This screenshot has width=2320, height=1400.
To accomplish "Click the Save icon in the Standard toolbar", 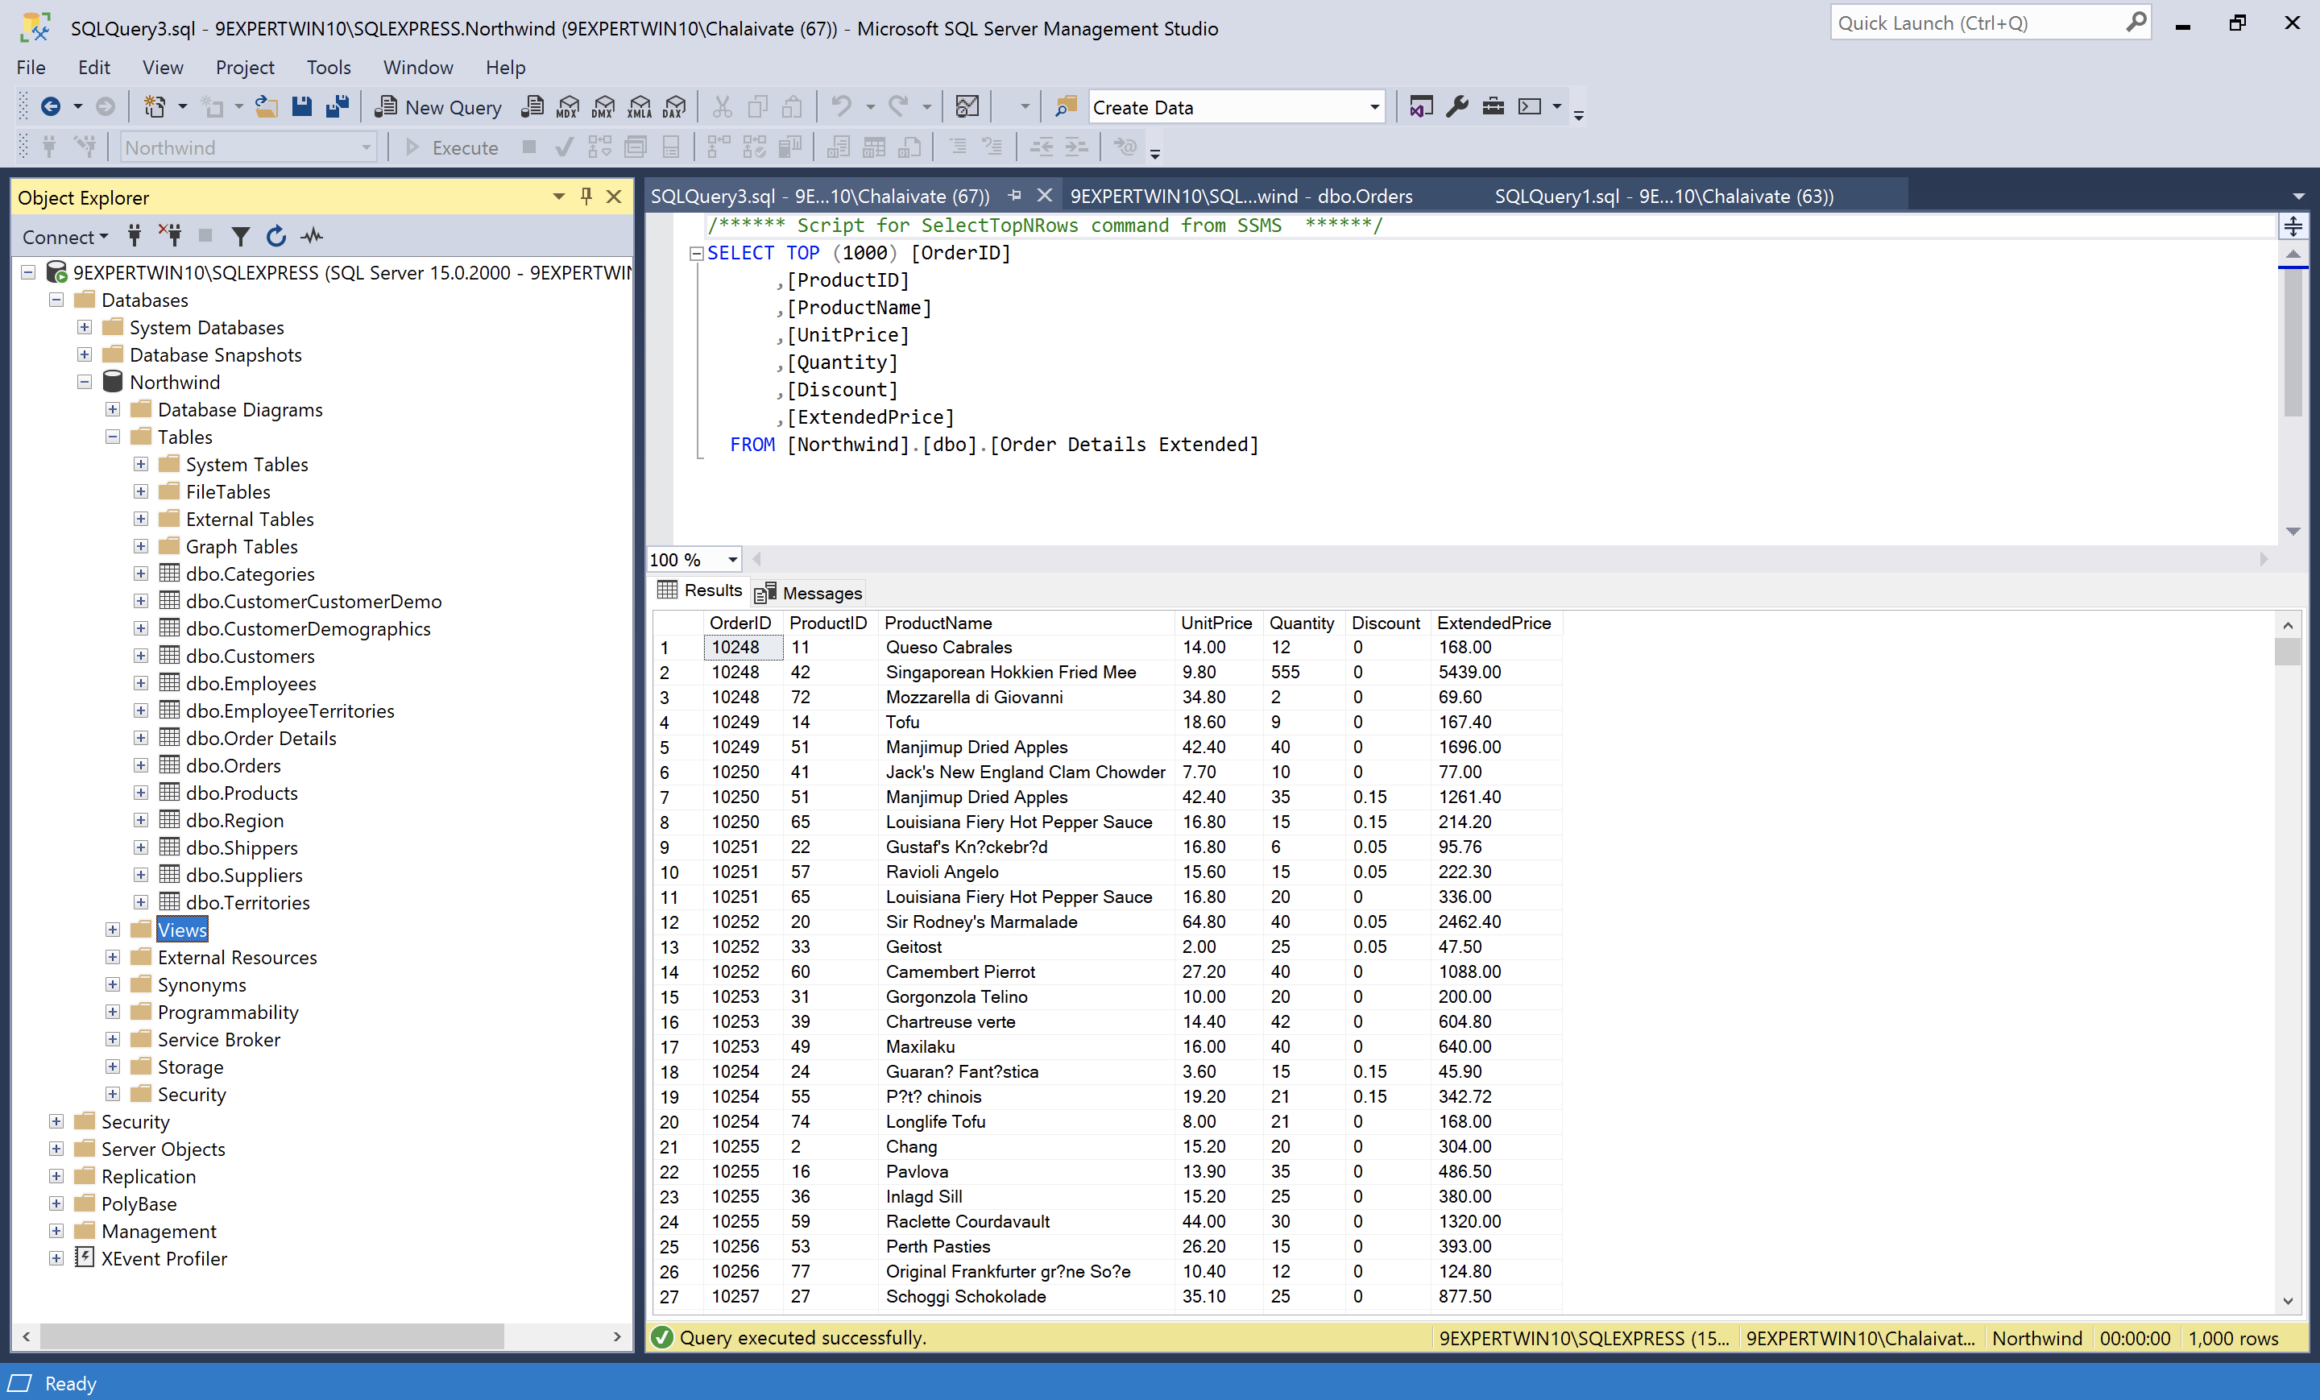I will point(301,106).
